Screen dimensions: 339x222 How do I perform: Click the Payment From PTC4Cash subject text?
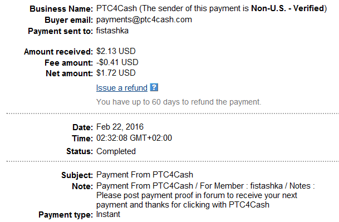pyautogui.click(x=145, y=175)
